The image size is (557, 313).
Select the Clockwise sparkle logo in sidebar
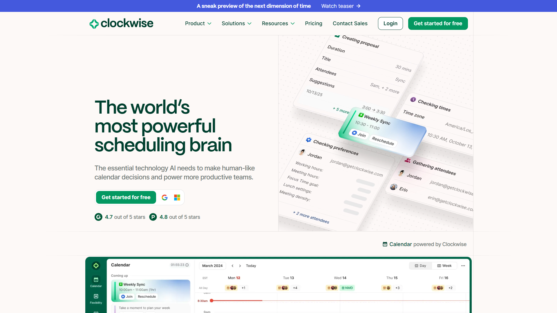[96, 265]
